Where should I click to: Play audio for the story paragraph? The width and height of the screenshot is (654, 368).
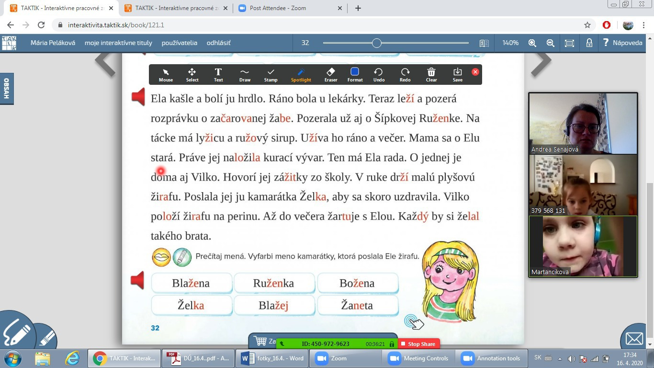click(138, 97)
